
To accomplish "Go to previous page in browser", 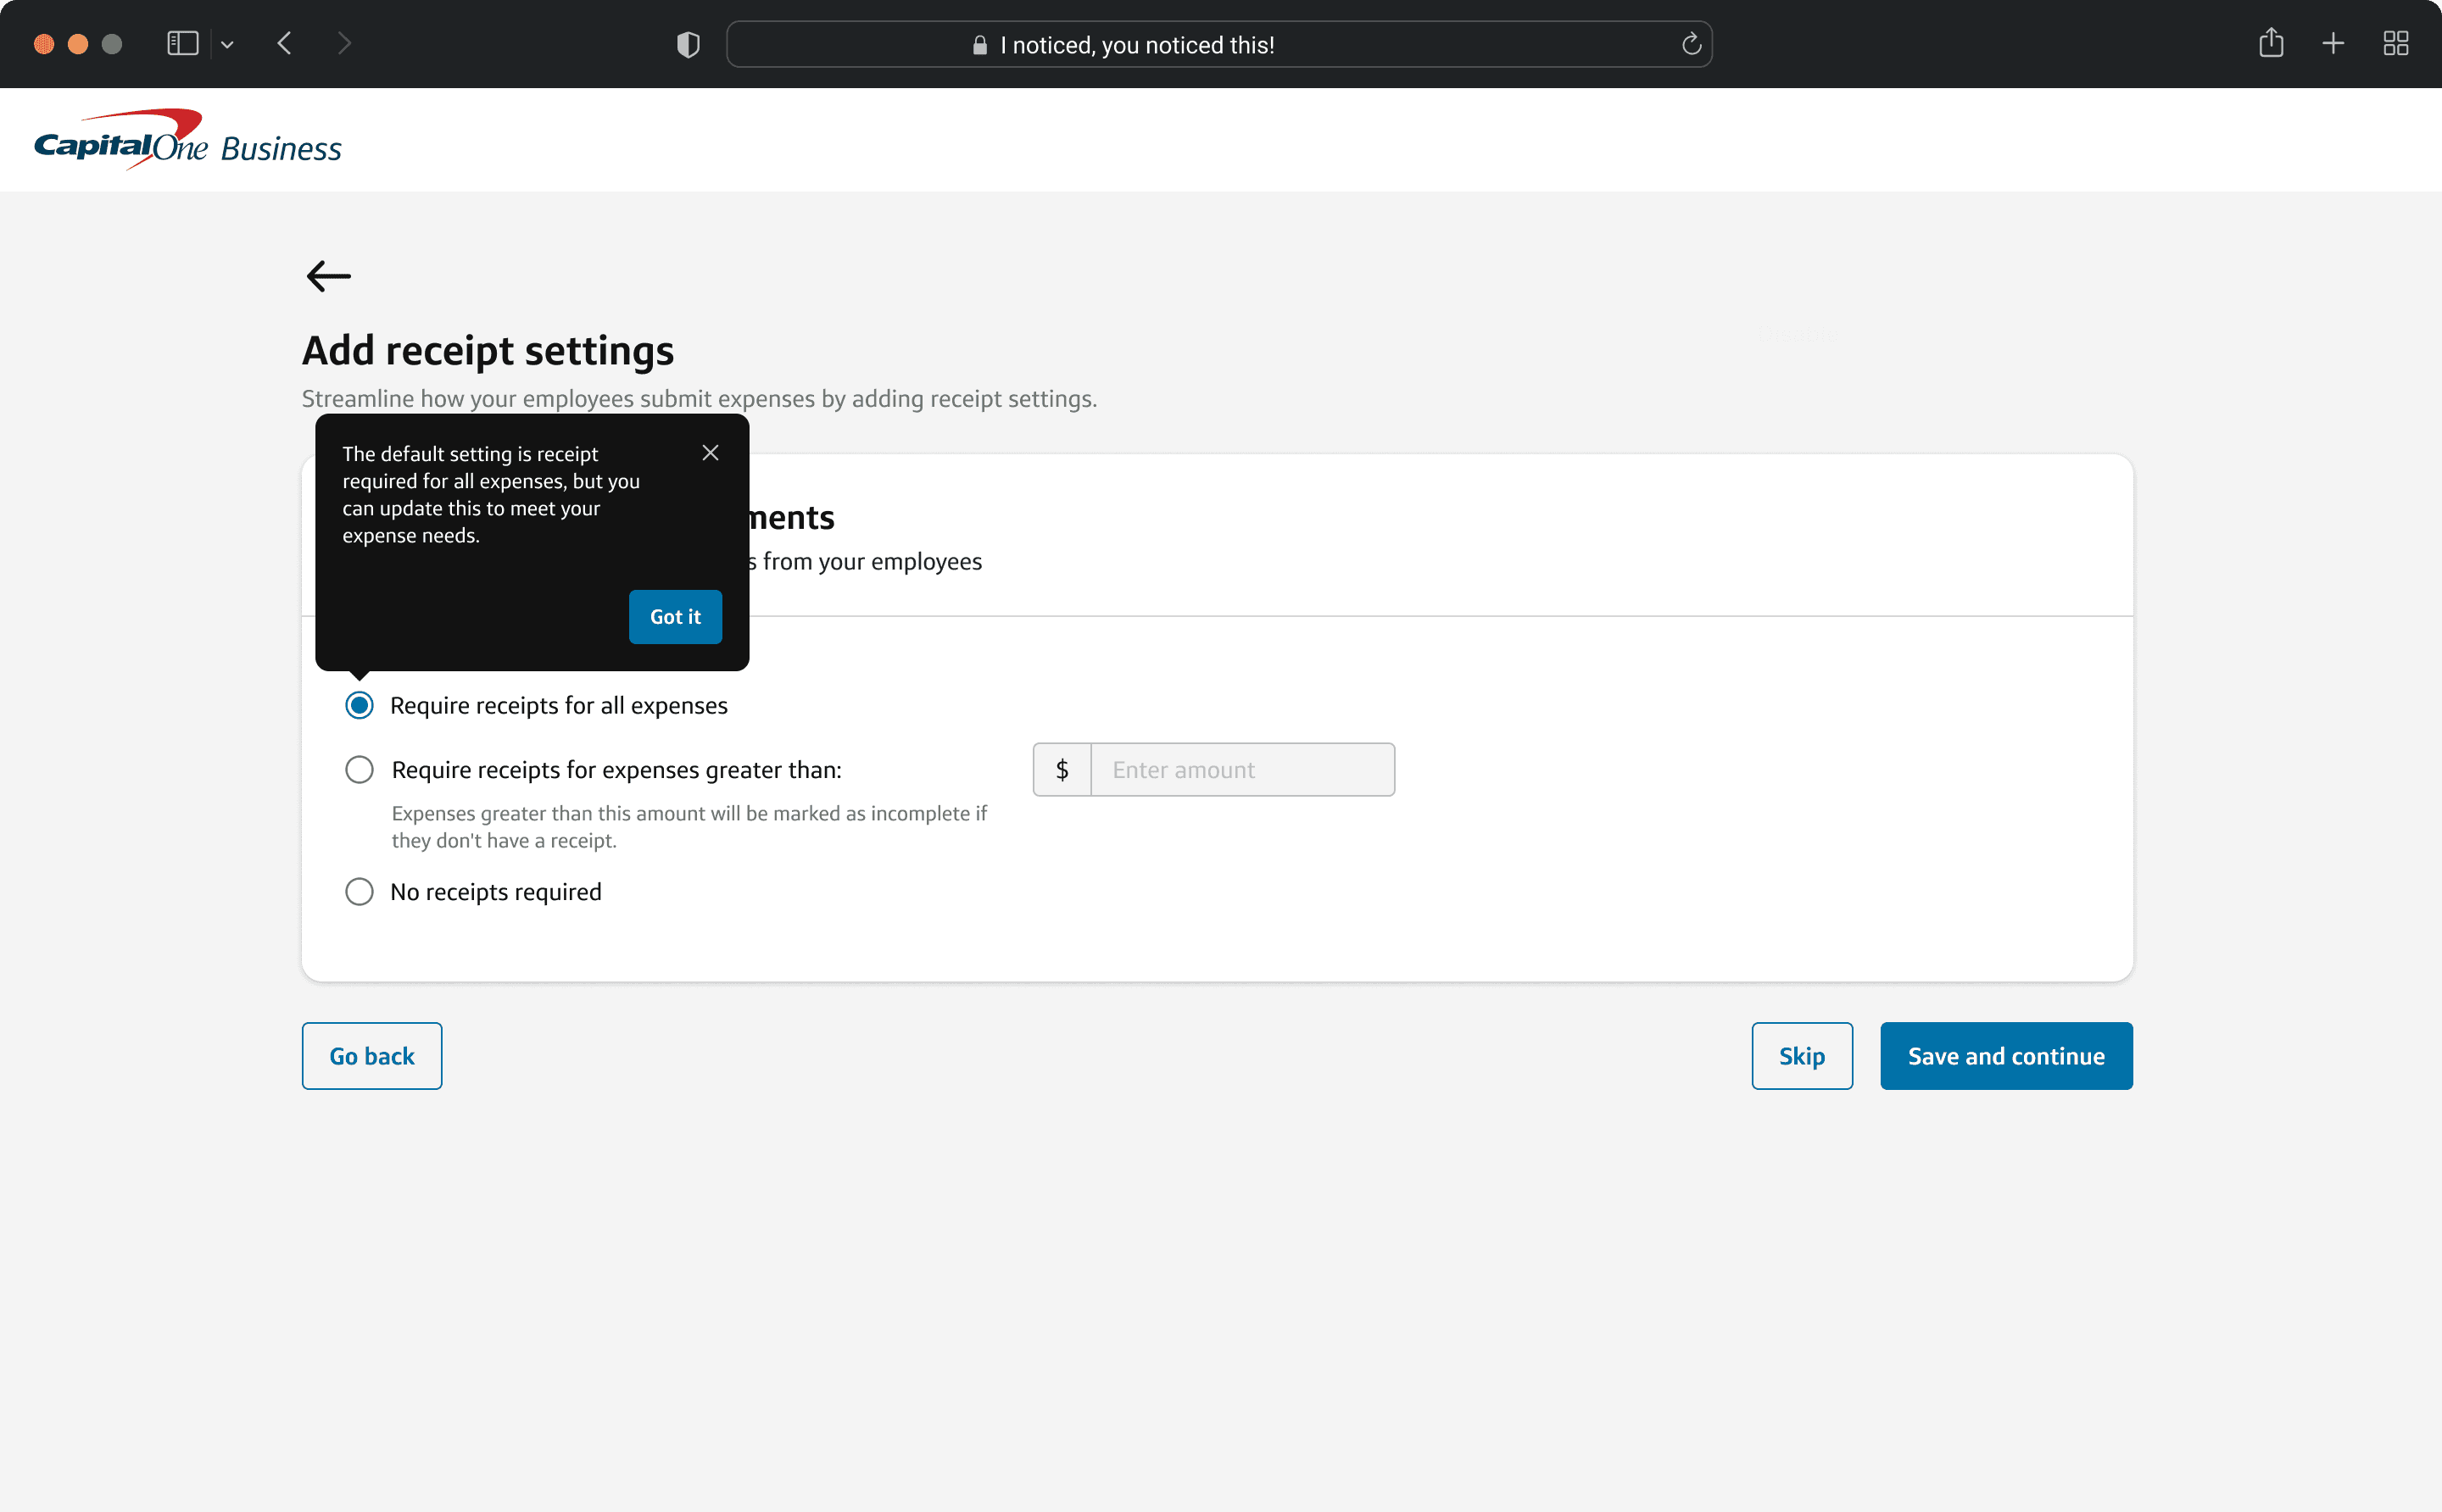I will pyautogui.click(x=285, y=44).
